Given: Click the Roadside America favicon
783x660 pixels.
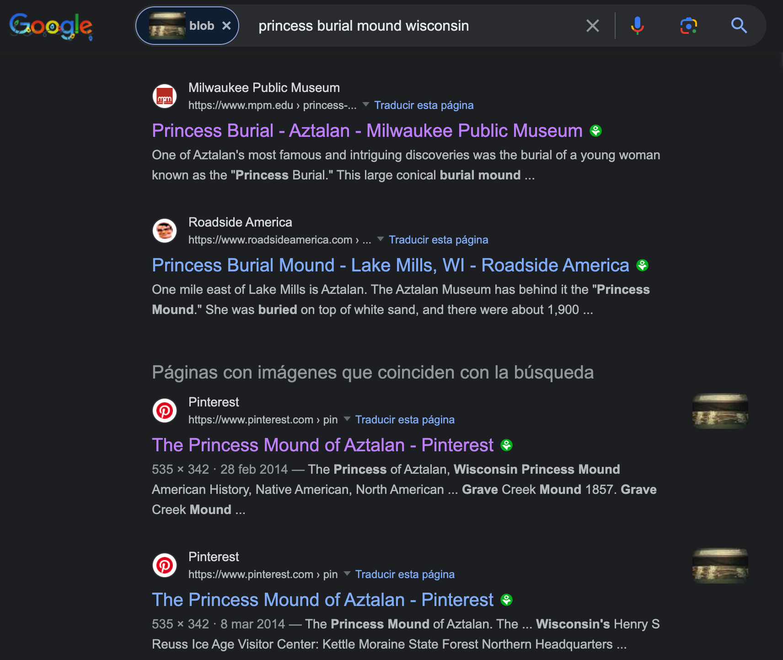Looking at the screenshot, I should (165, 231).
